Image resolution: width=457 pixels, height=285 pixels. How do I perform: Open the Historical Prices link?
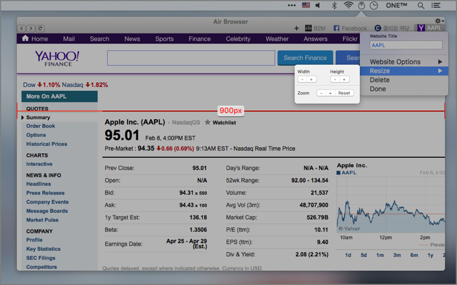tap(47, 144)
